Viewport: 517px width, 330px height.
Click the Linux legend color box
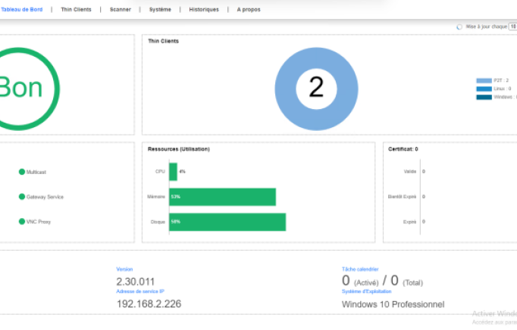(x=484, y=89)
